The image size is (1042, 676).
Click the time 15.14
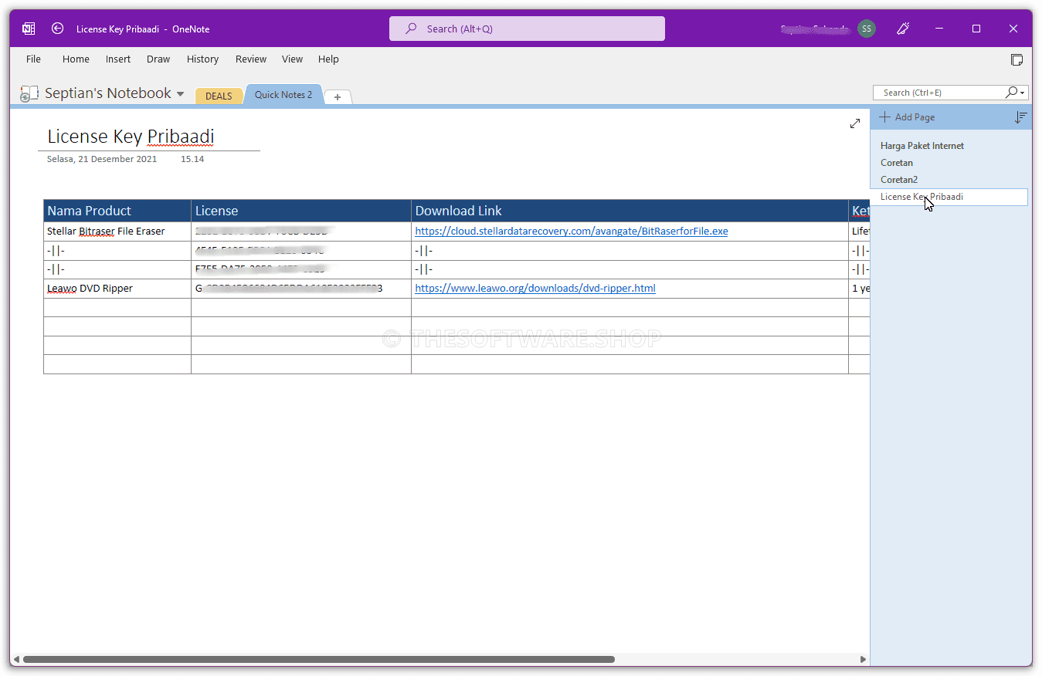pyautogui.click(x=192, y=159)
